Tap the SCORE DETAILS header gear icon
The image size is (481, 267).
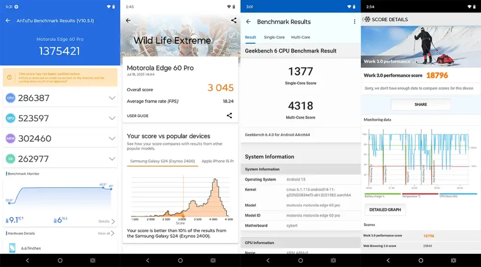[367, 19]
